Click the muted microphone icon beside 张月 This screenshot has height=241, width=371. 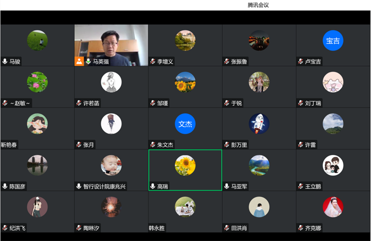coord(79,145)
